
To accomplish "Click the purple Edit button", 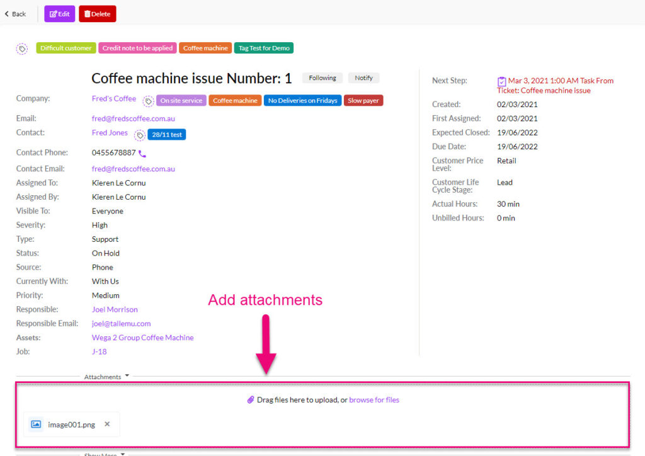I will point(59,14).
